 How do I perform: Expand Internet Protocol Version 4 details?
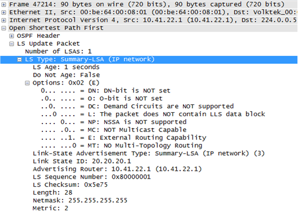(3, 20)
